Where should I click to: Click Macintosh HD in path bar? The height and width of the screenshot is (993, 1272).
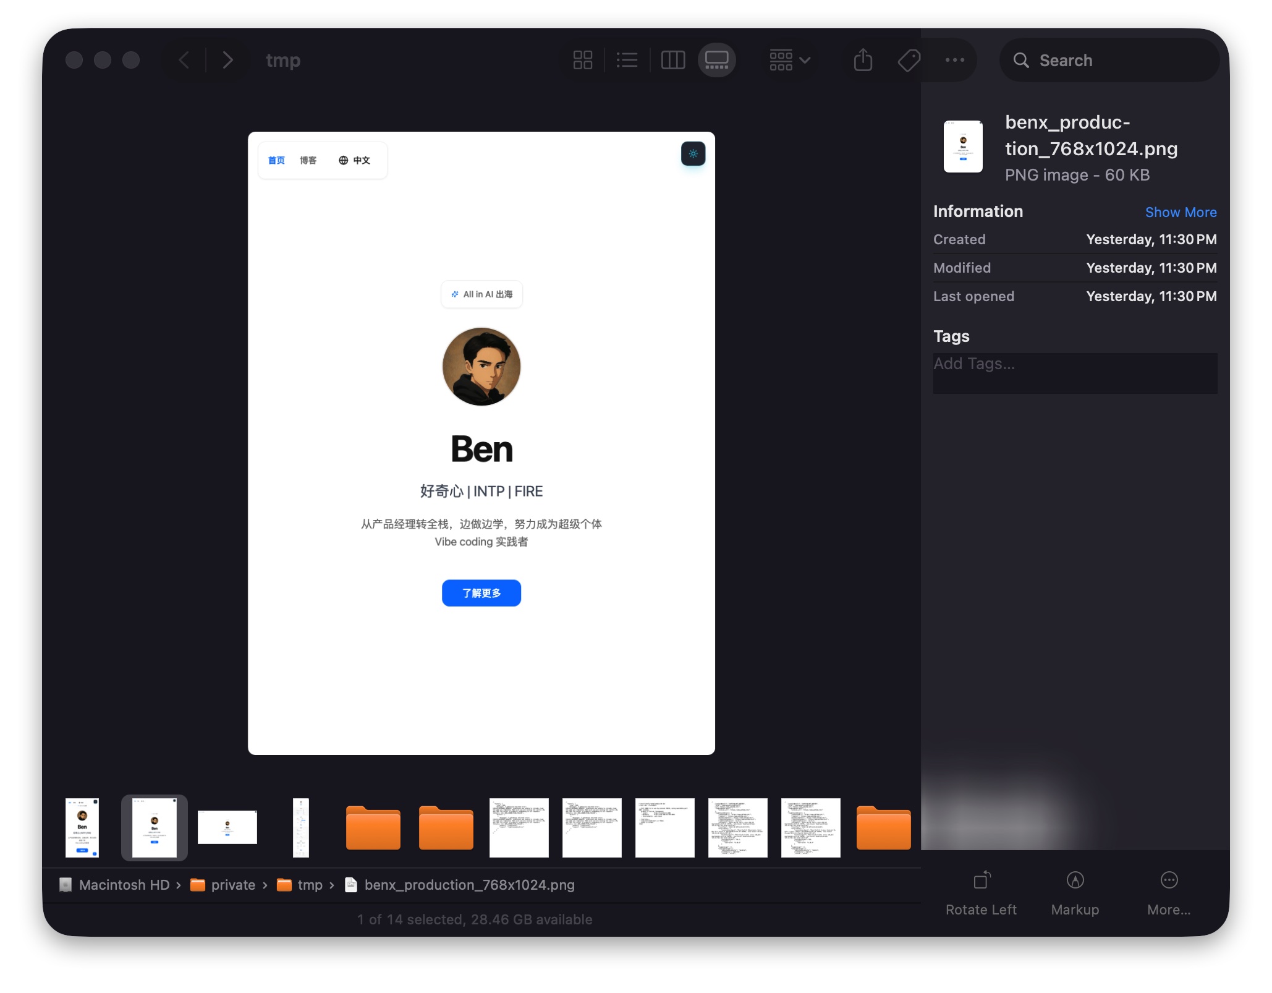tap(124, 885)
